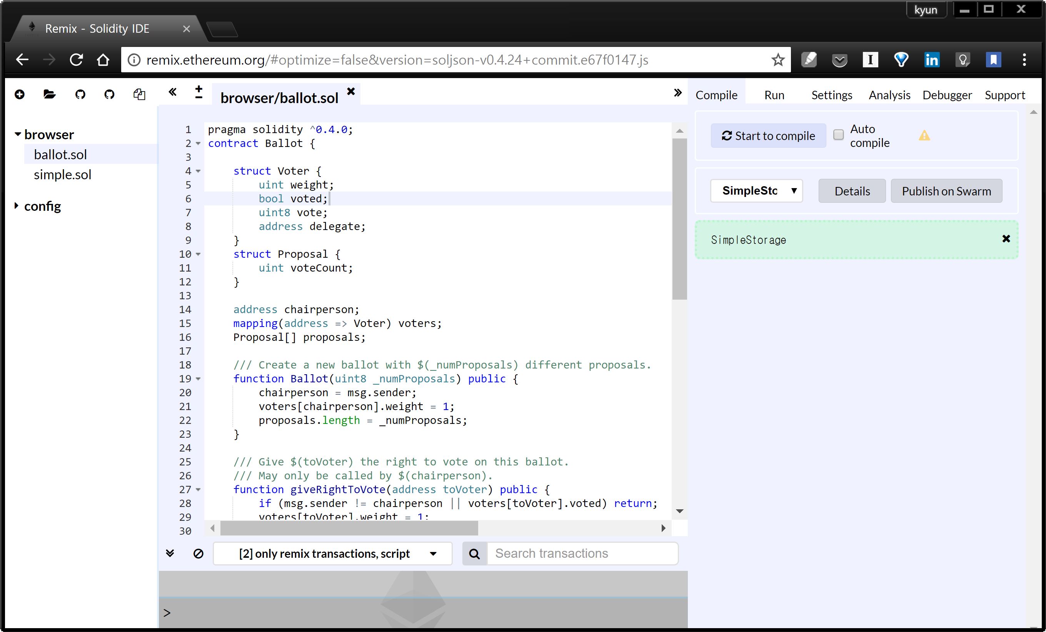Viewport: 1046px width, 632px height.
Task: Open the blue bookmark extension icon
Action: 993,60
